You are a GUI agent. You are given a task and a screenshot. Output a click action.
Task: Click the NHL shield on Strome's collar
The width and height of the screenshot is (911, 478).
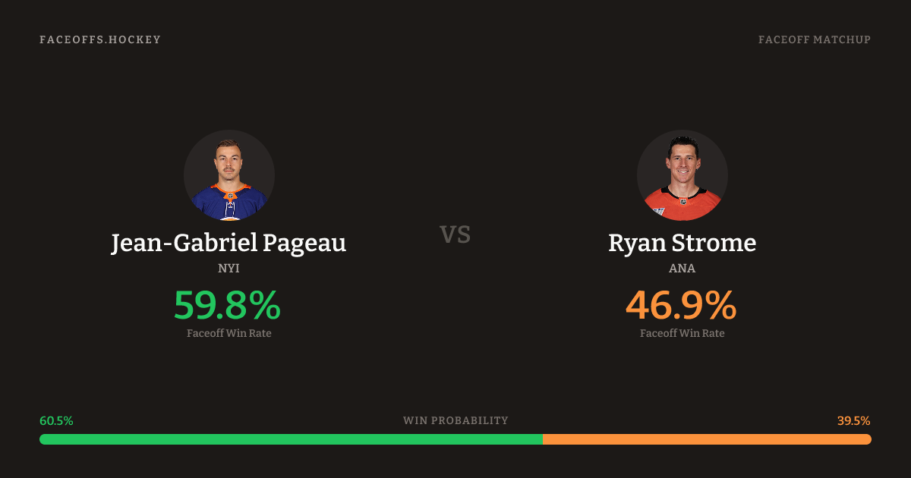(682, 201)
